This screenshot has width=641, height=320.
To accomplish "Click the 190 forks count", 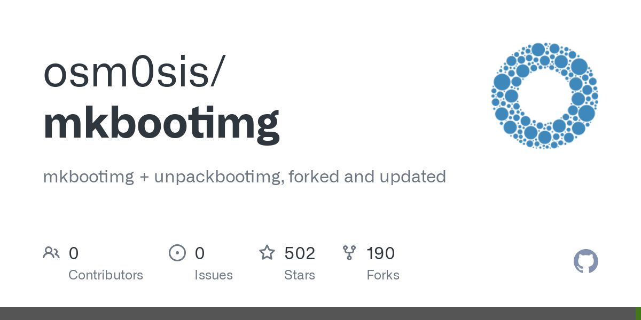I will click(x=380, y=253).
